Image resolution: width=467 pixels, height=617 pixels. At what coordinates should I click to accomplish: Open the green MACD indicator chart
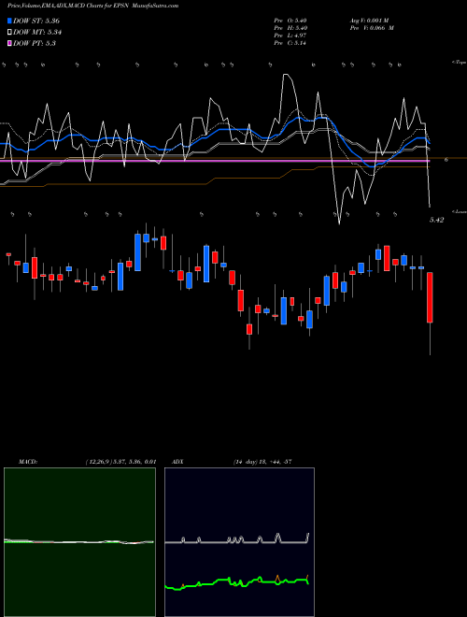point(79,542)
